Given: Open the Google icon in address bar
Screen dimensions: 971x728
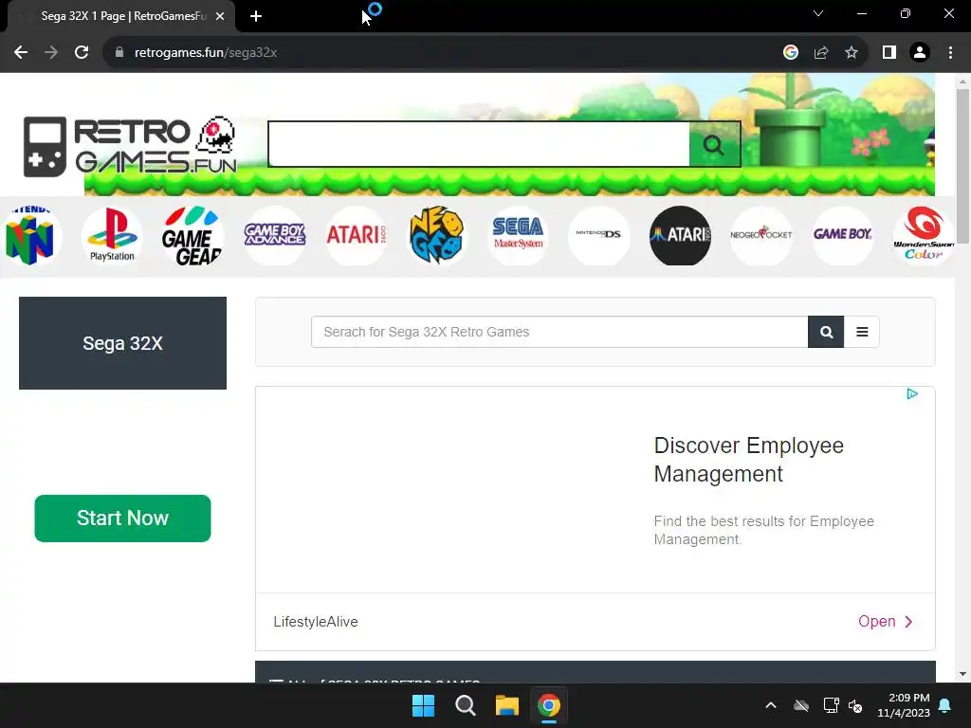Looking at the screenshot, I should tap(790, 53).
